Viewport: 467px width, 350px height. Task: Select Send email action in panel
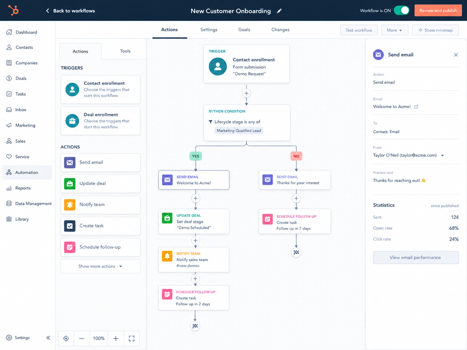coord(100,163)
